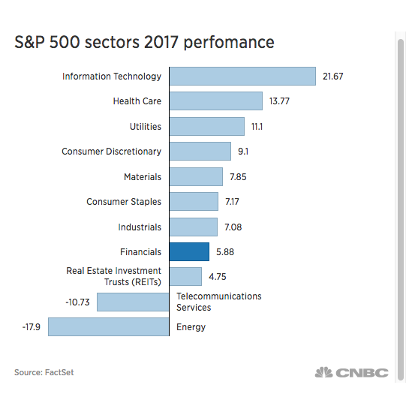Select the Consumer Discretionary bar

[x=200, y=151]
